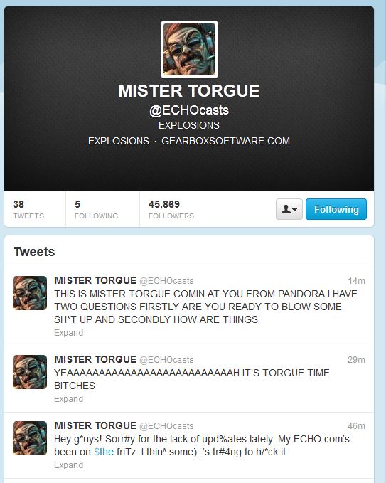Expand the garbled ECHO com tweet
Screen dimensions: 386x483
tap(69, 465)
